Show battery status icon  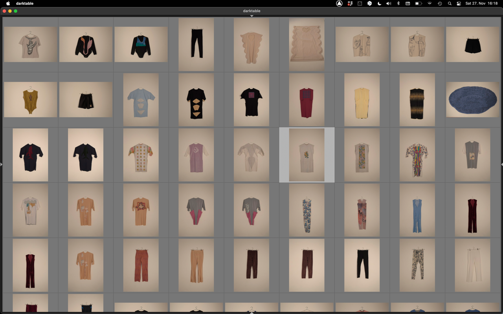coord(419,4)
